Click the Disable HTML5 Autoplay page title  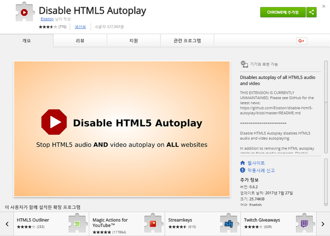tap(92, 11)
